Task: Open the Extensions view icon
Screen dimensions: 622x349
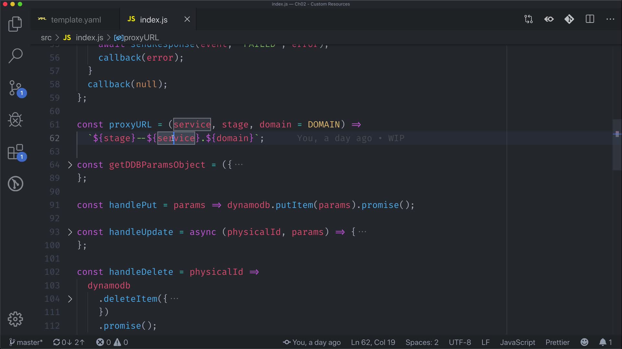Action: pos(15,152)
